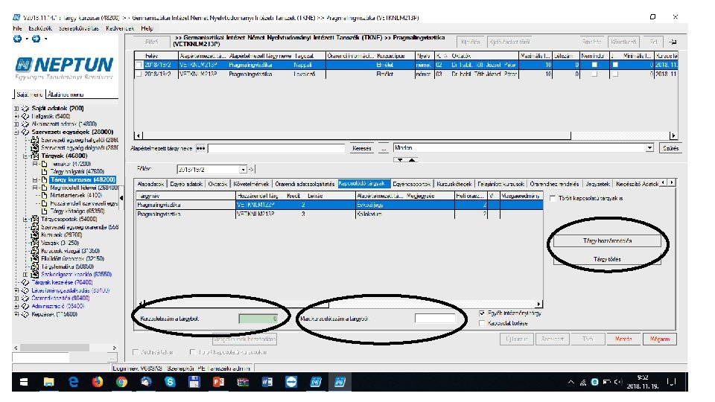
Task: Check Kapcsolat törlése checkbox
Action: [x=482, y=323]
